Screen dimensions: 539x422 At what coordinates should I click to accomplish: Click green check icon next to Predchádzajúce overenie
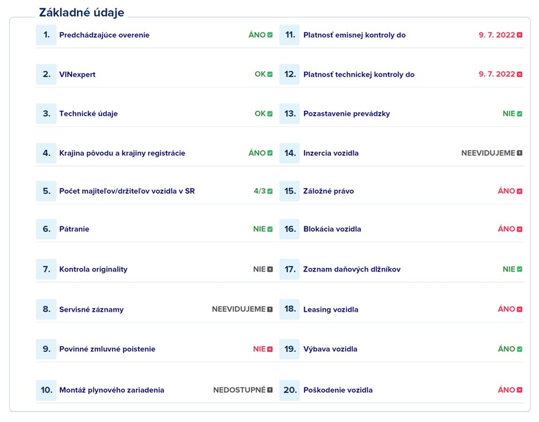coord(270,35)
